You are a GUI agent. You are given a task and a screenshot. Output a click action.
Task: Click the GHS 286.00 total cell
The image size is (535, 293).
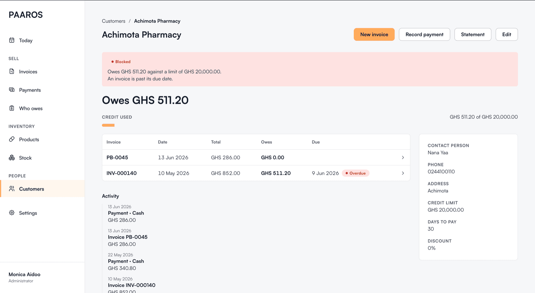(x=225, y=158)
